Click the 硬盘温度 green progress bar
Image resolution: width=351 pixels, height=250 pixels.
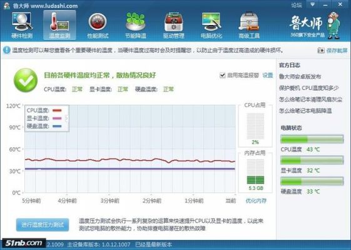[x=312, y=181]
